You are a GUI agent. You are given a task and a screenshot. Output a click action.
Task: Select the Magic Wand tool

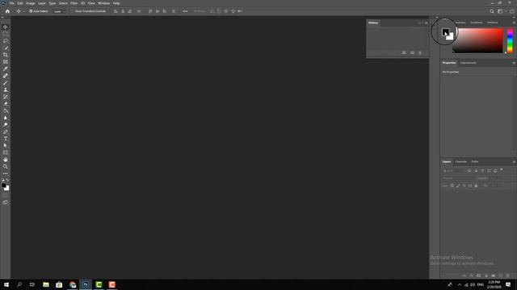coord(6,48)
